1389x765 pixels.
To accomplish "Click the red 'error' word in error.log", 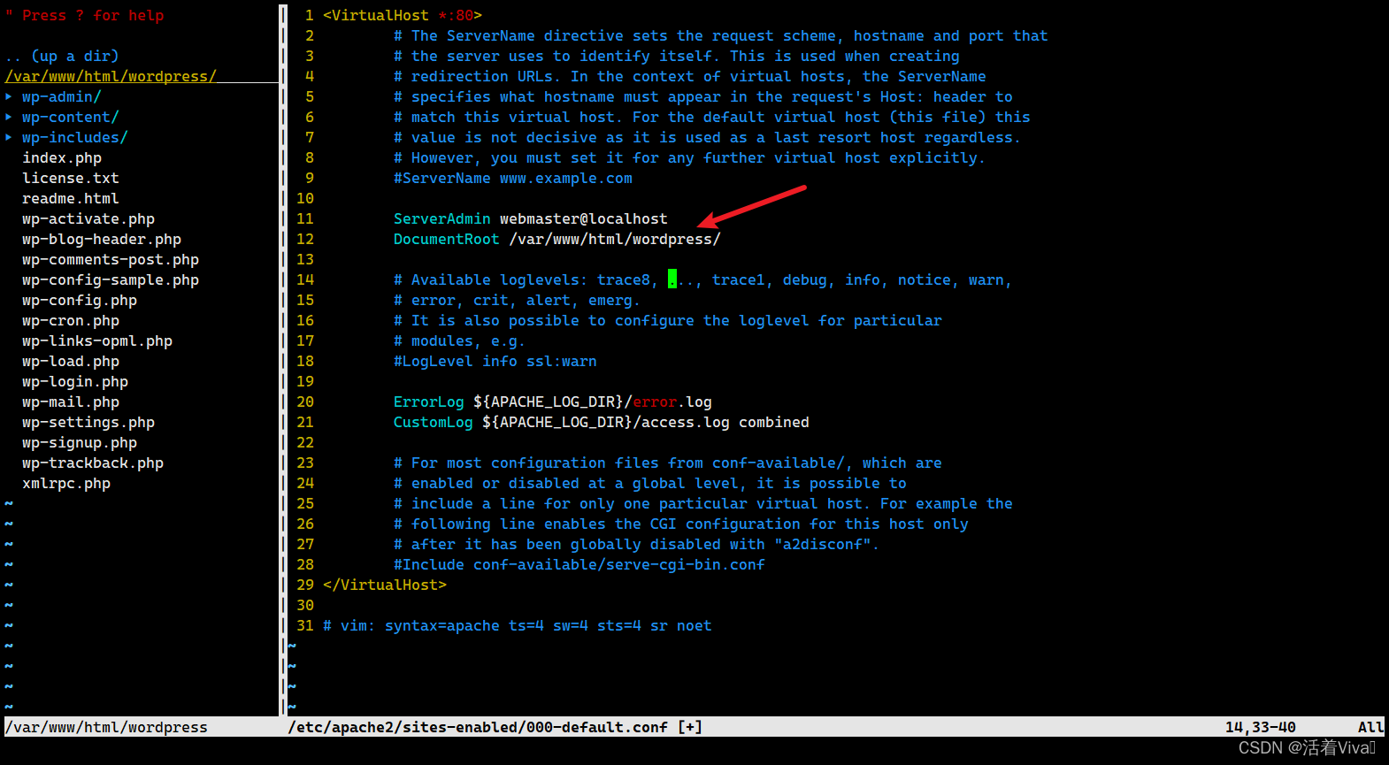I will 655,402.
